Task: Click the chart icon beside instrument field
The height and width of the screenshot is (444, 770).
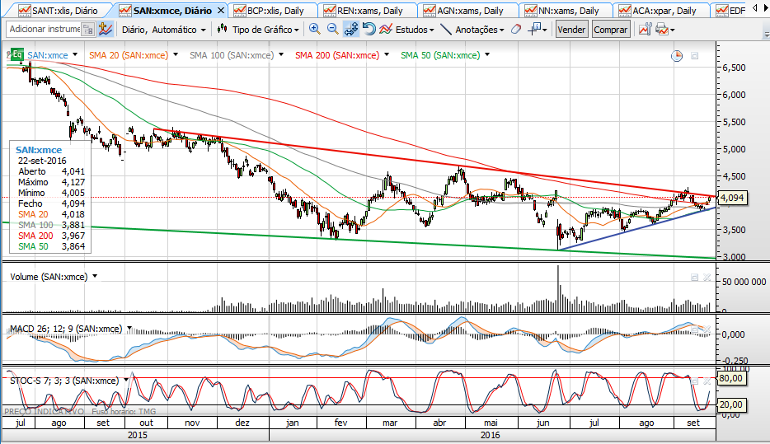Action: click(106, 29)
